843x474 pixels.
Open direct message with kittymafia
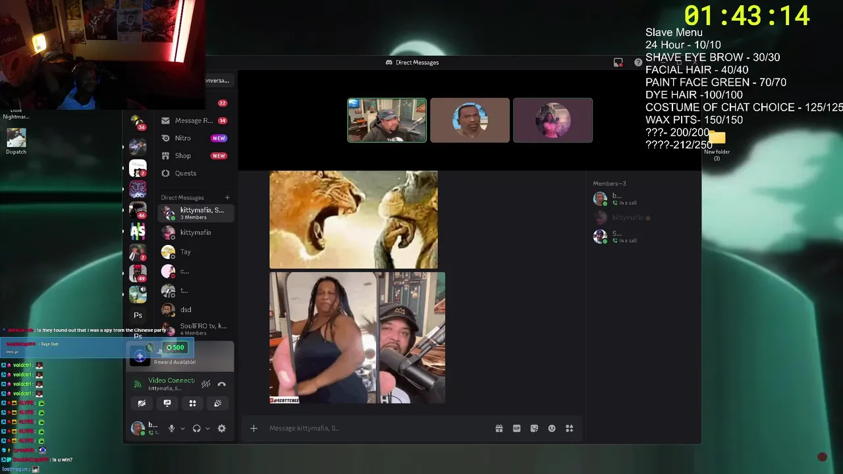[x=195, y=232]
